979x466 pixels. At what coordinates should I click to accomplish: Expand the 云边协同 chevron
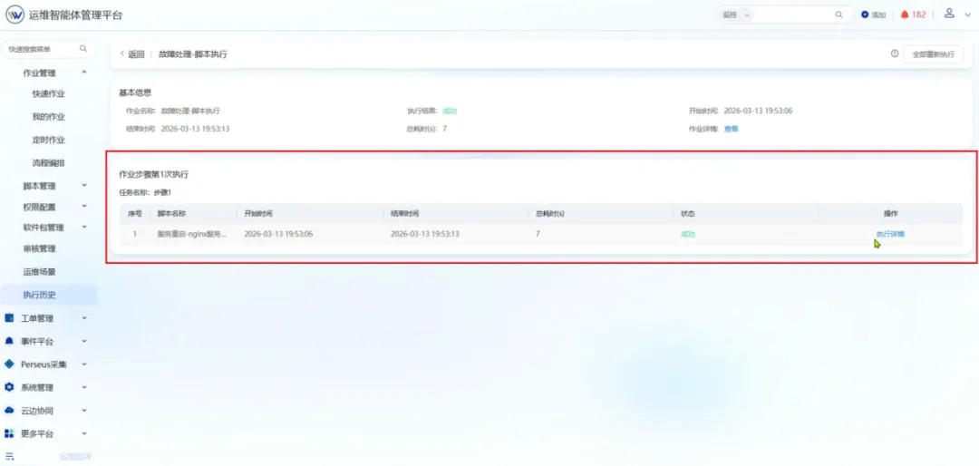coord(84,411)
